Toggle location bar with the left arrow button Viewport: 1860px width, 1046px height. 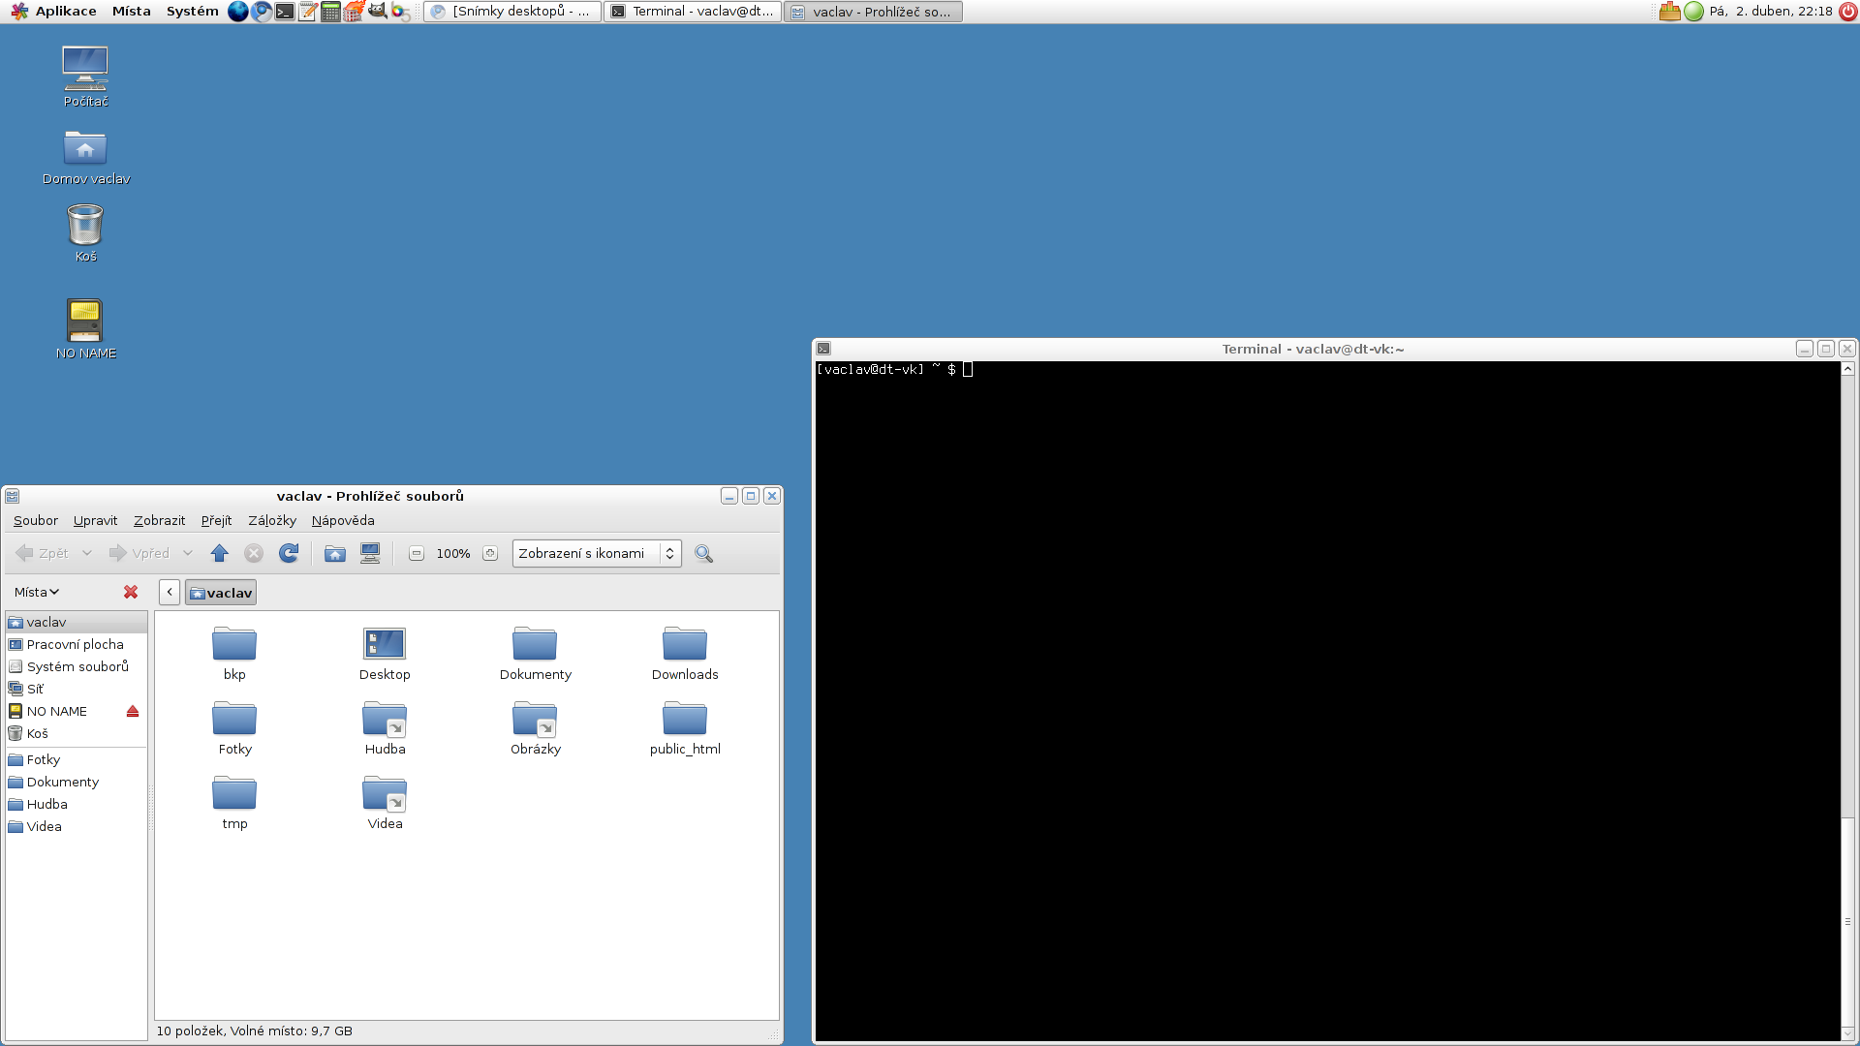click(x=170, y=592)
